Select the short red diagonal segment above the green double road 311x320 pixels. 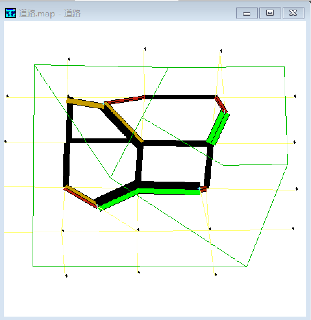[221, 104]
